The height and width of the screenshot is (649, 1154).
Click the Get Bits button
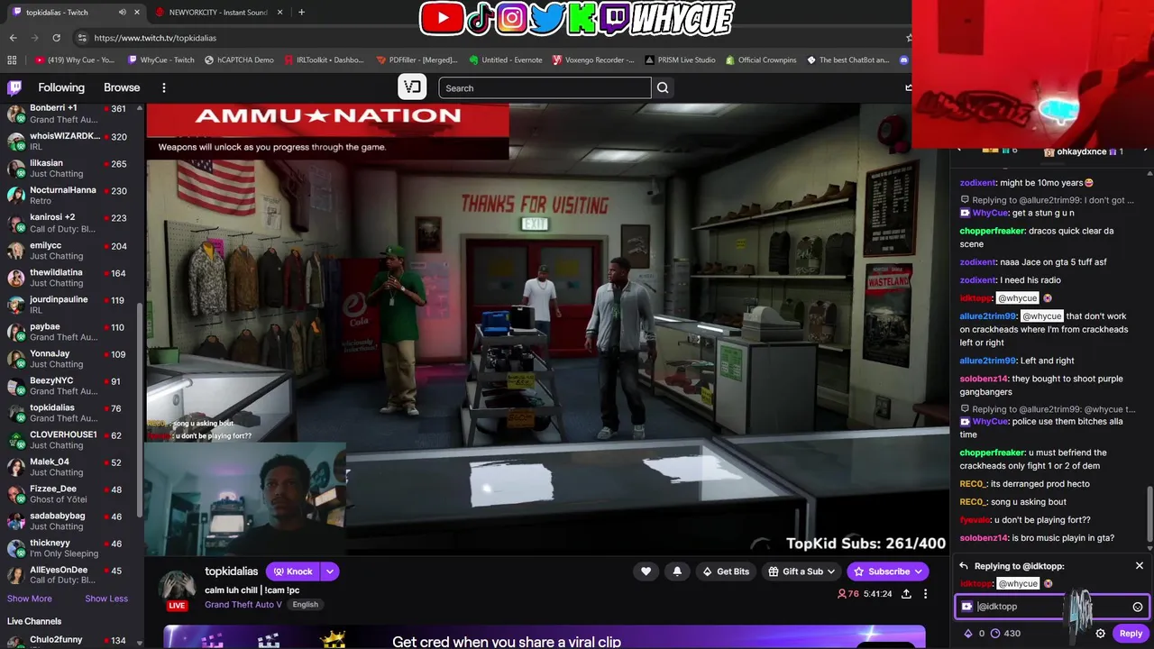click(x=726, y=571)
